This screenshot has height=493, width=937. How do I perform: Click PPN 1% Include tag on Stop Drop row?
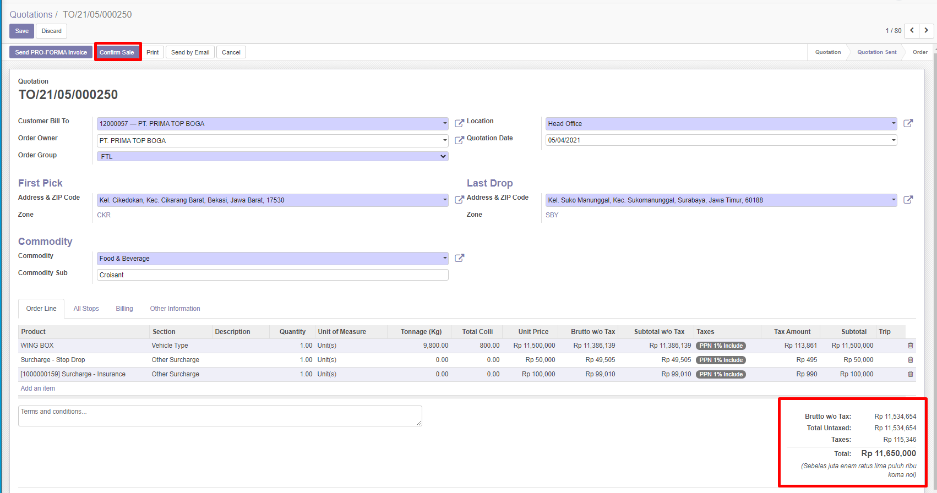[721, 360]
